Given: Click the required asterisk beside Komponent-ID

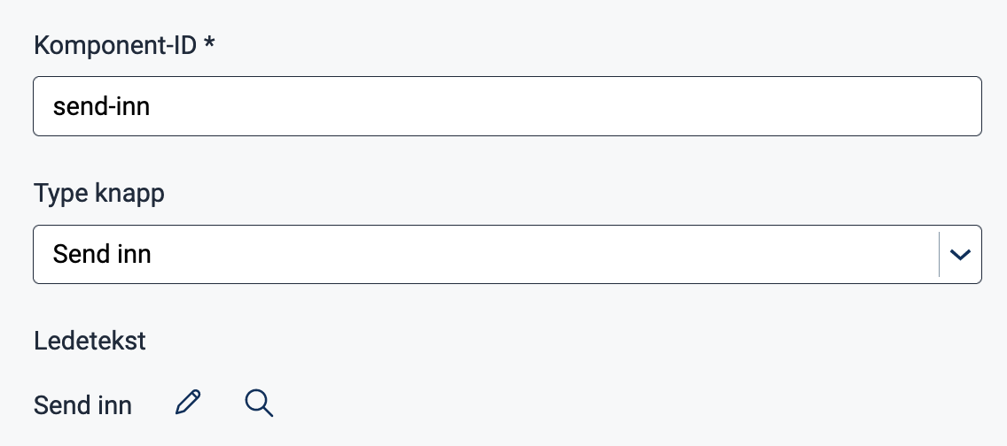Looking at the screenshot, I should [209, 43].
